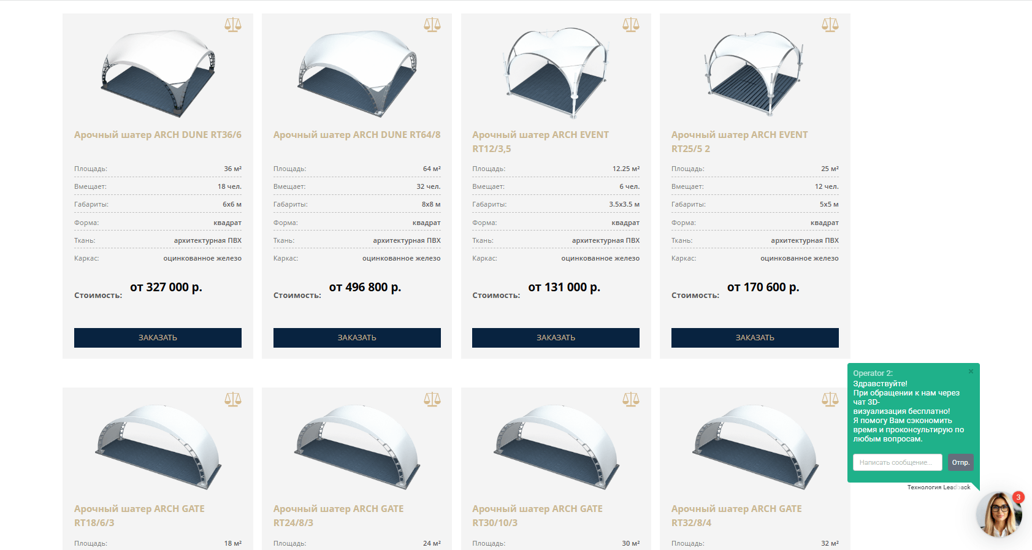Click compare scales icon on ARCH GATE RT24/8/3
Screen dimensions: 1032x550
pos(432,399)
